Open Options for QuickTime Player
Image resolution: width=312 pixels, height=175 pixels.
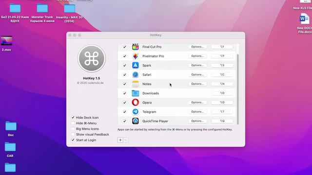tap(197, 121)
